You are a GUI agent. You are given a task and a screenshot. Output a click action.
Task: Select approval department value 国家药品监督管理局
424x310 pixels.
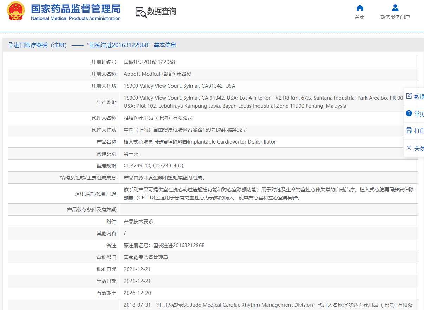coord(146,257)
